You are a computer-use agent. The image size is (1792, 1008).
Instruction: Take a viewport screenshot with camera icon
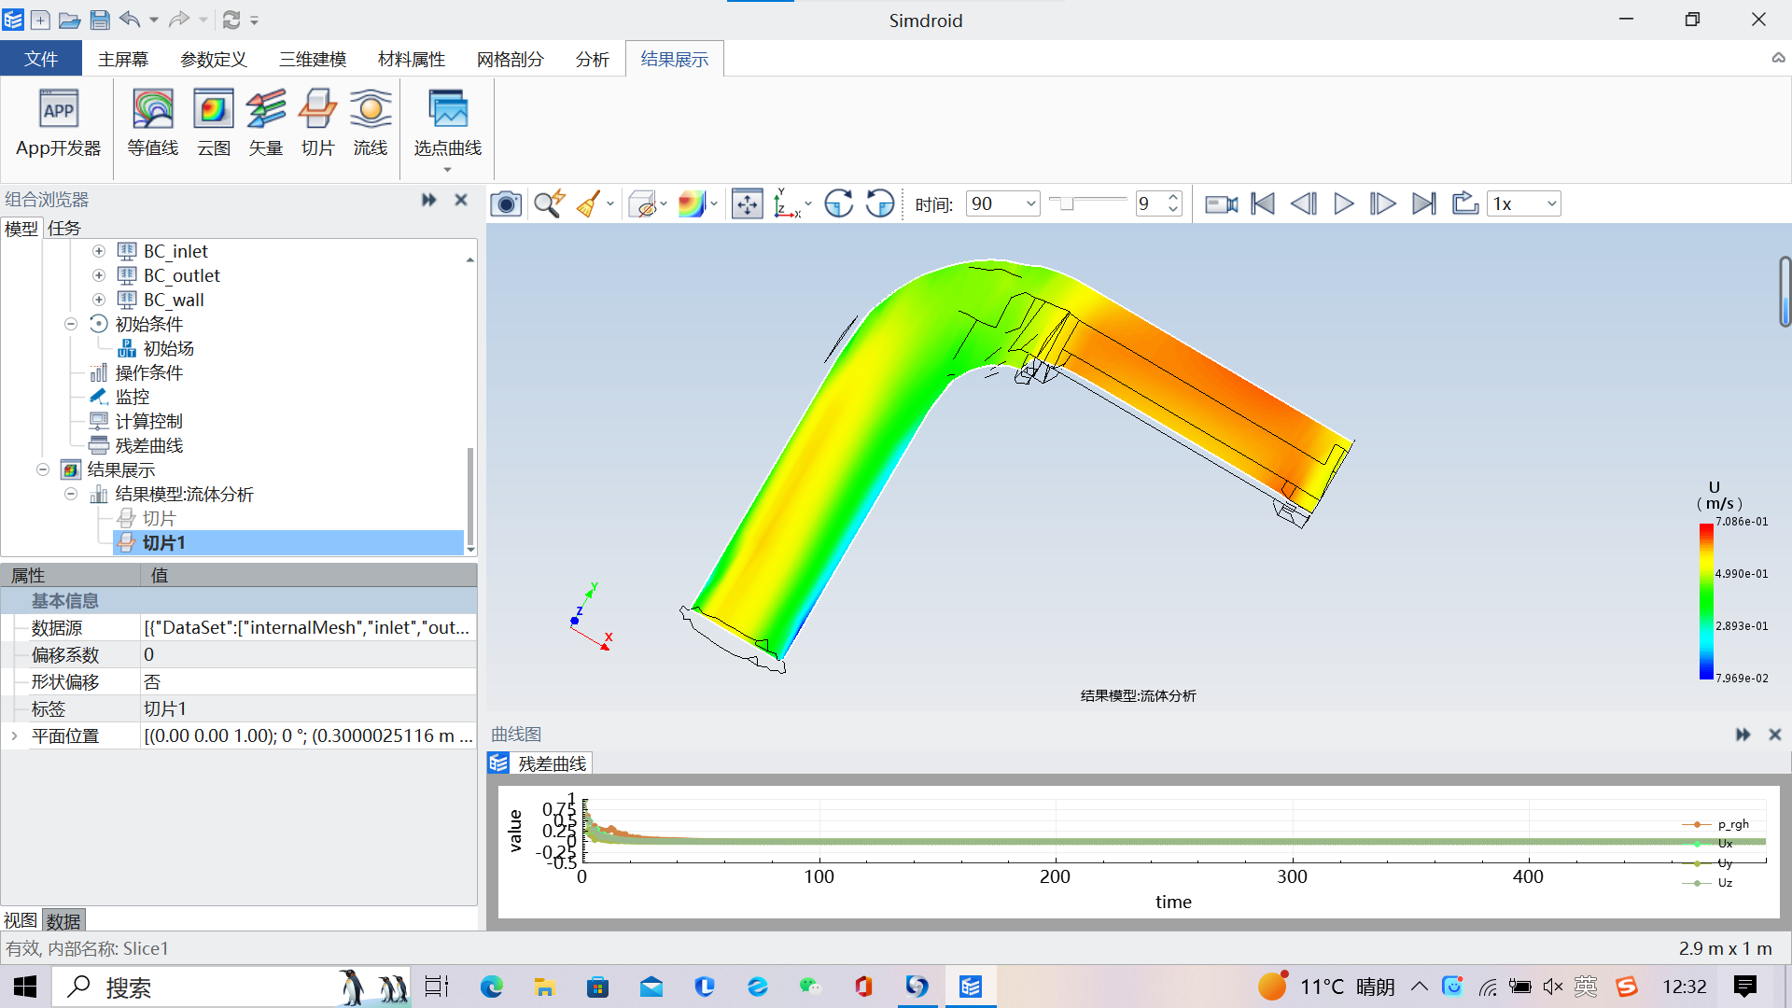pyautogui.click(x=506, y=203)
